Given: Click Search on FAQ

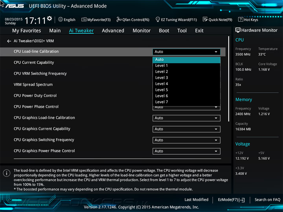Looking at the screenshot, I should [x=267, y=200].
